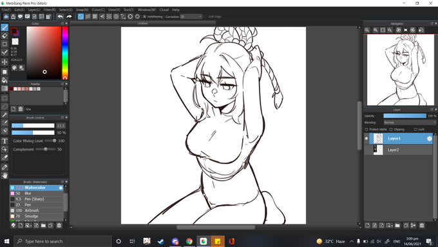Viewport: 438px width, 247px height.
Task: Click the foreground color swatch
Action: 14,31
